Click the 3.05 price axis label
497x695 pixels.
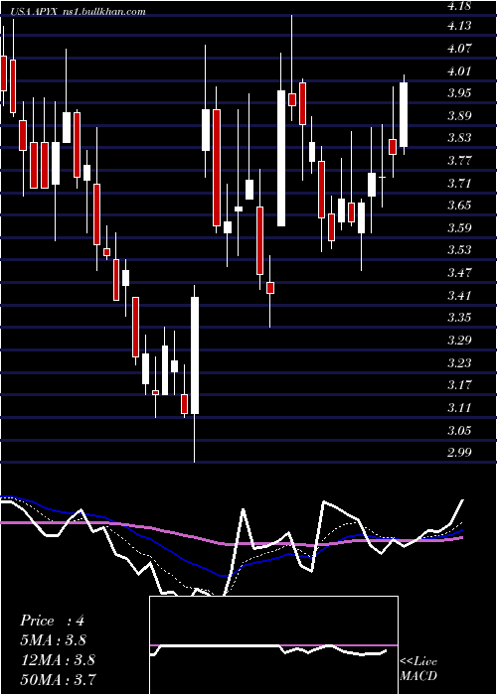point(459,430)
